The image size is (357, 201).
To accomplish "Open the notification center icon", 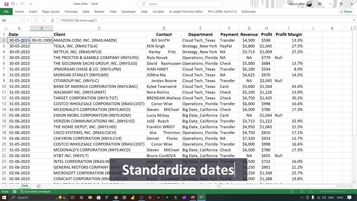I will click(x=349, y=197).
